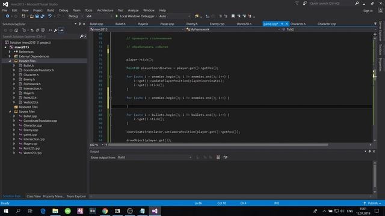
Task: Open the Build menu
Action: (51, 10)
